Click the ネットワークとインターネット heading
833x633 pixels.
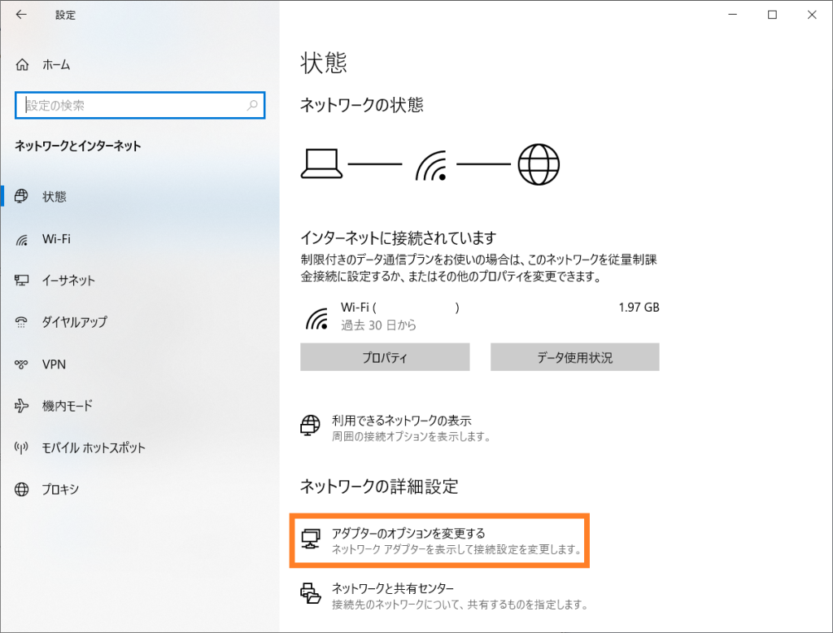coord(78,146)
